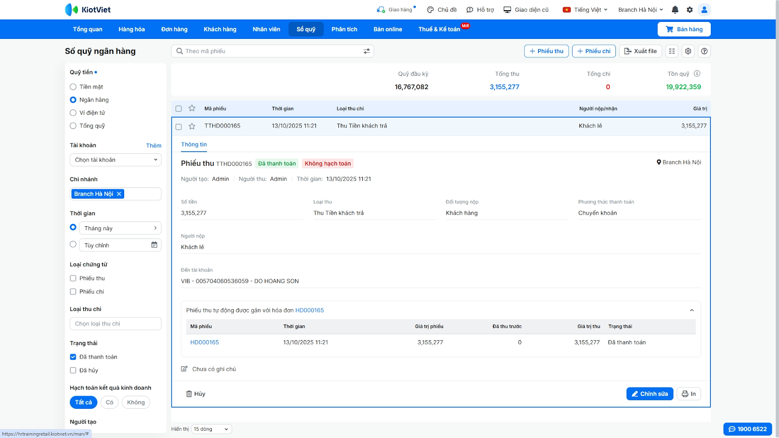The image size is (779, 438).
Task: Click the notification bell icon
Action: pyautogui.click(x=675, y=10)
